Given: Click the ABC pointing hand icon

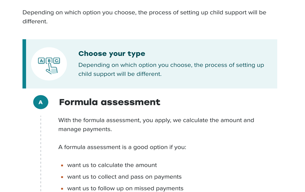Looking at the screenshot, I should [x=49, y=66].
